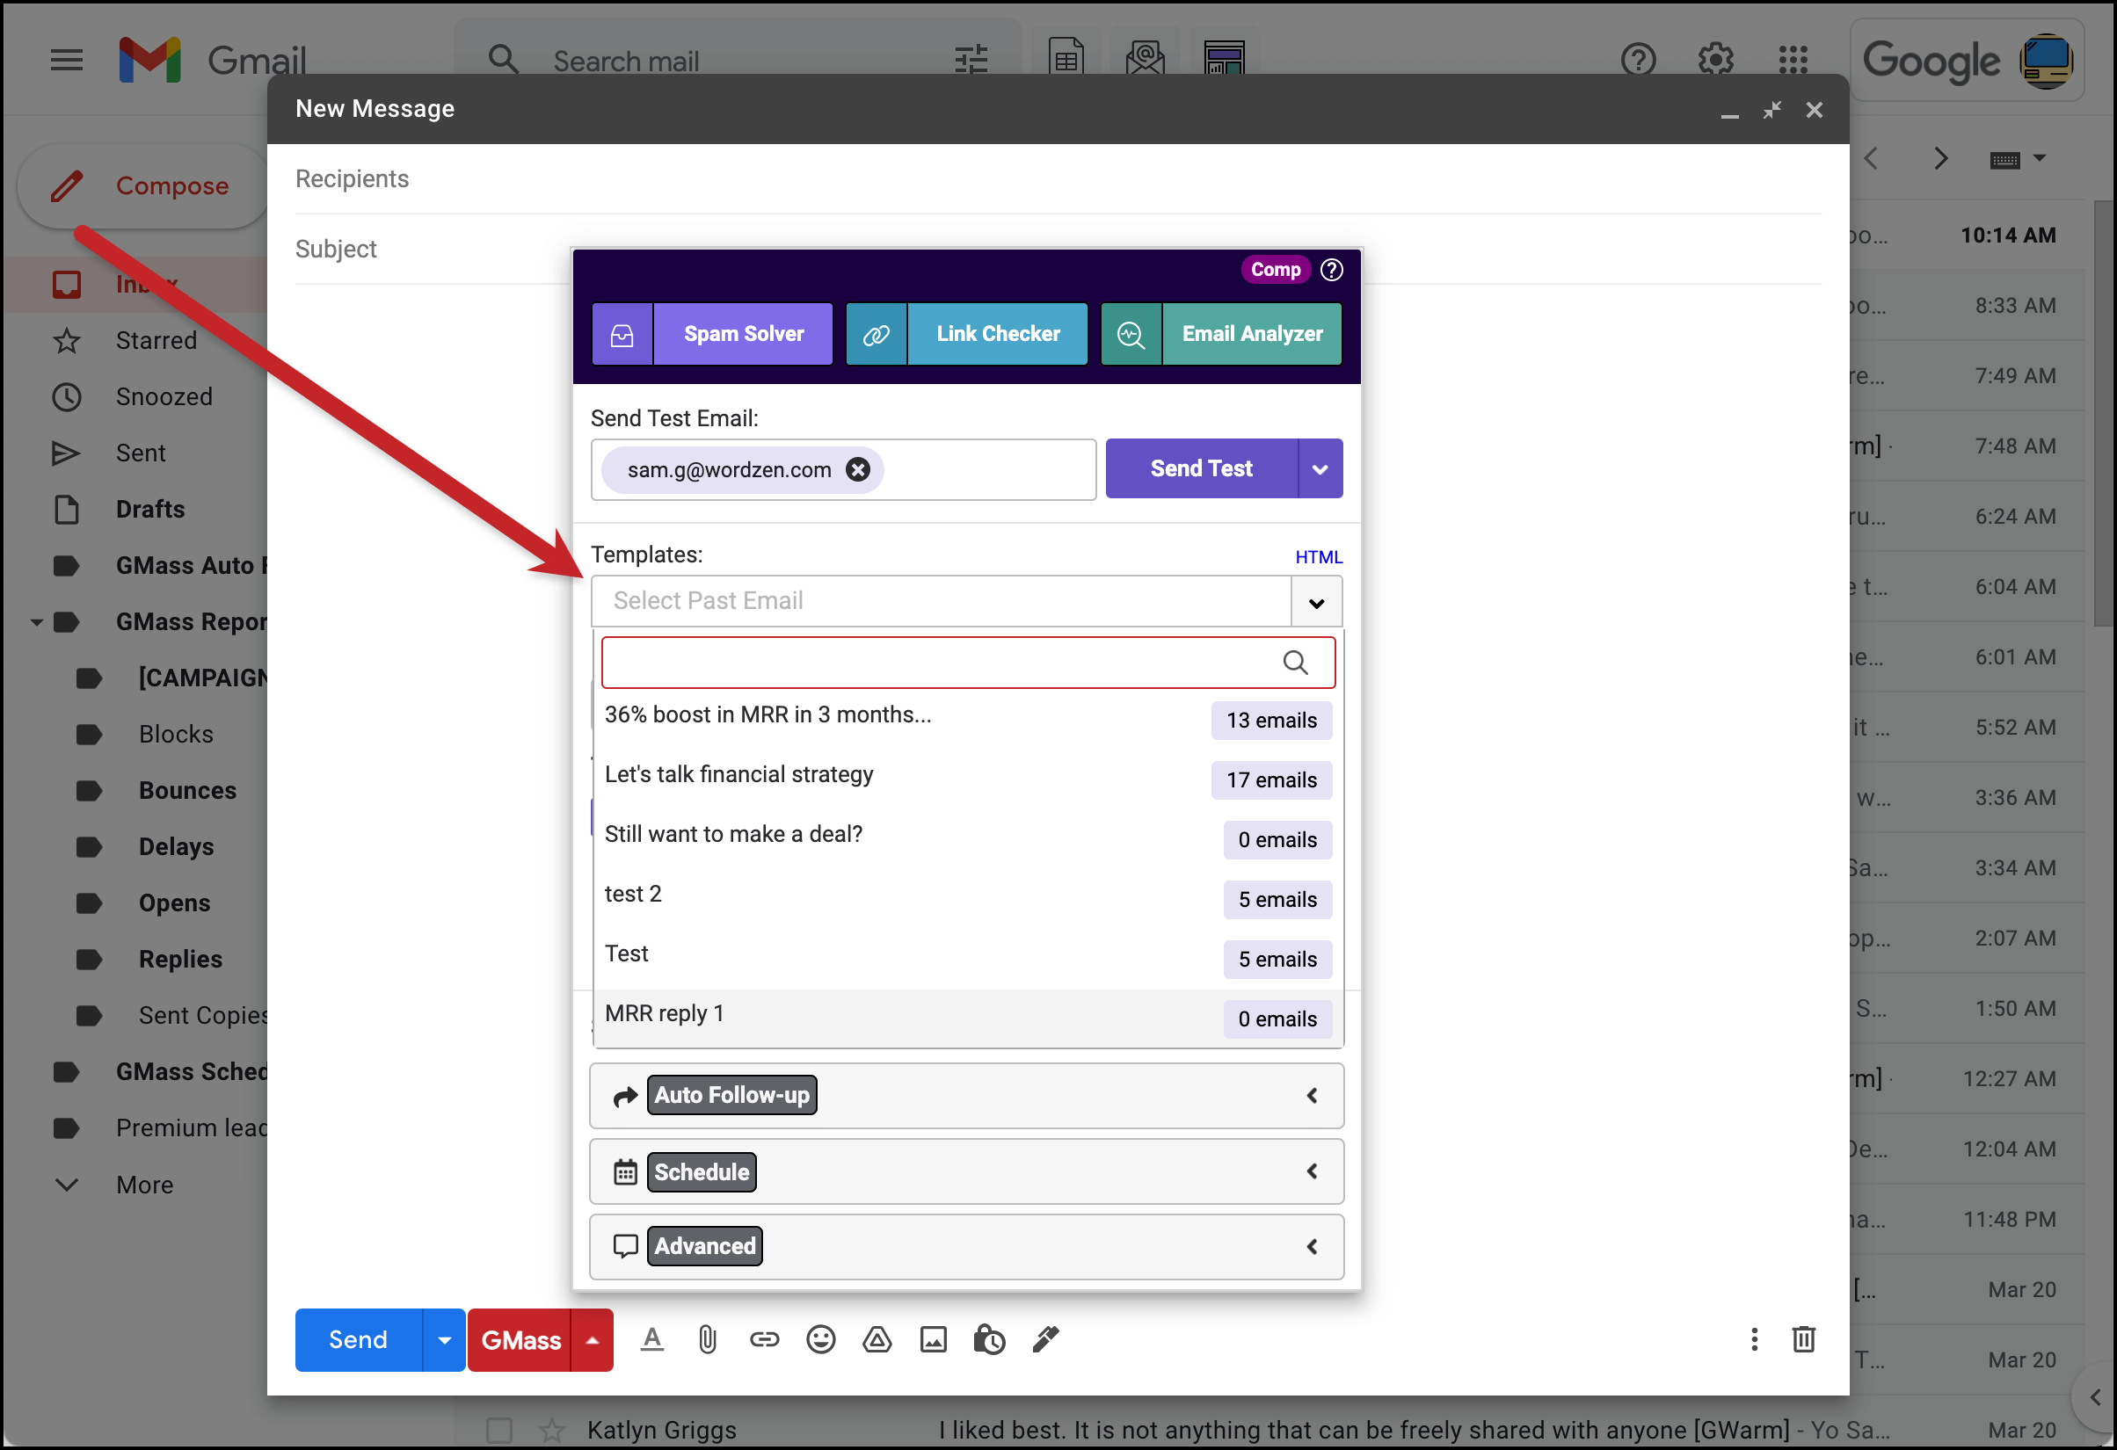The width and height of the screenshot is (2117, 1450).
Task: Click the template search magnifier icon
Action: point(1295,662)
